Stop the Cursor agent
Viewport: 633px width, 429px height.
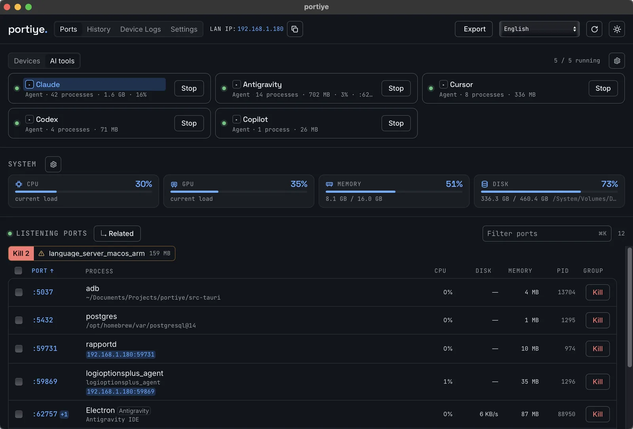click(603, 88)
